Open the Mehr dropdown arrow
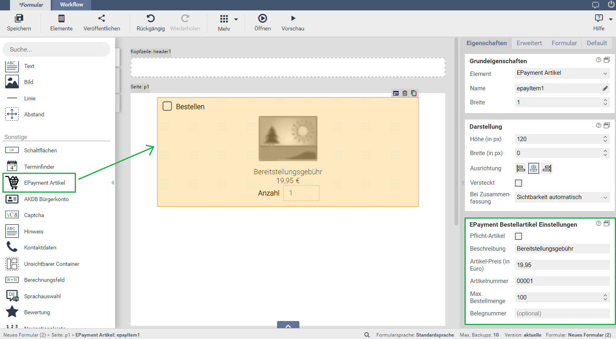This screenshot has width=616, height=339. [x=236, y=19]
